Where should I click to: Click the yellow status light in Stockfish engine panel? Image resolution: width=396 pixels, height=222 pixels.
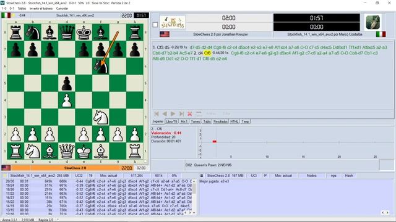coord(5,176)
